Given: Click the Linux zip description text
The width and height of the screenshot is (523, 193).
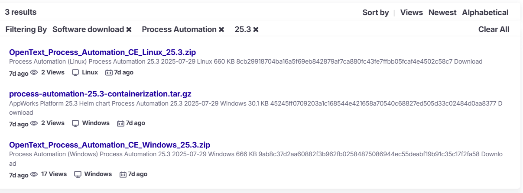Looking at the screenshot, I should pyautogui.click(x=246, y=62).
